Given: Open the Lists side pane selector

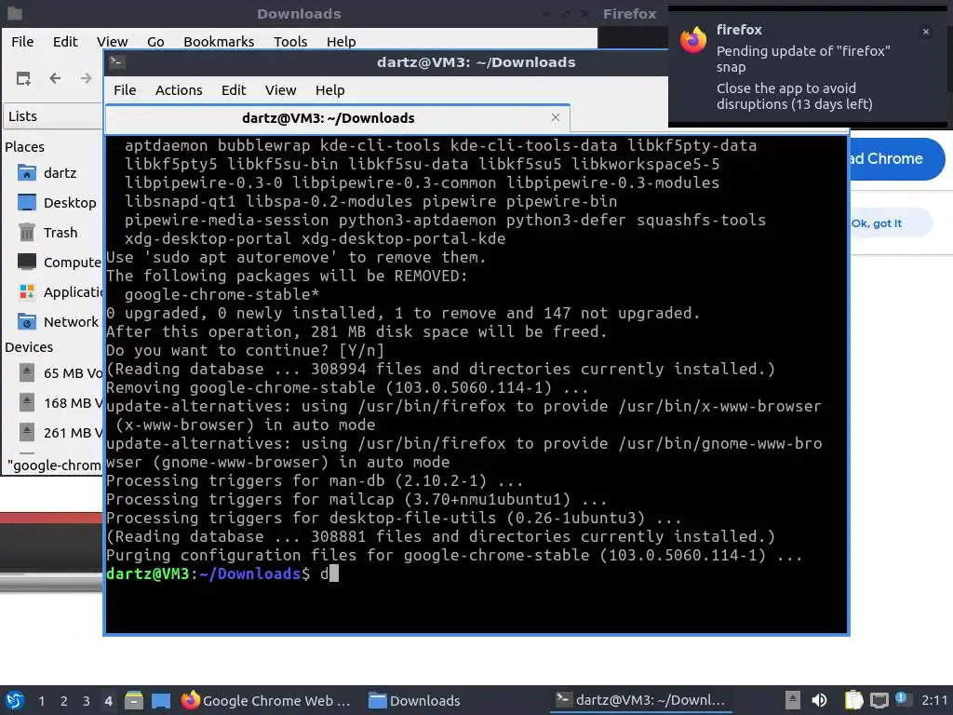Looking at the screenshot, I should (x=53, y=116).
